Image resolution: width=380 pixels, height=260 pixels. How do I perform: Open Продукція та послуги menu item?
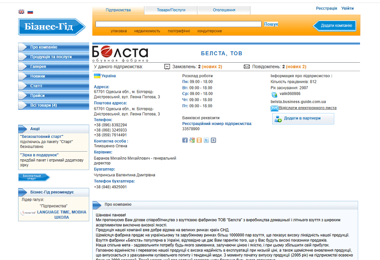(54, 57)
